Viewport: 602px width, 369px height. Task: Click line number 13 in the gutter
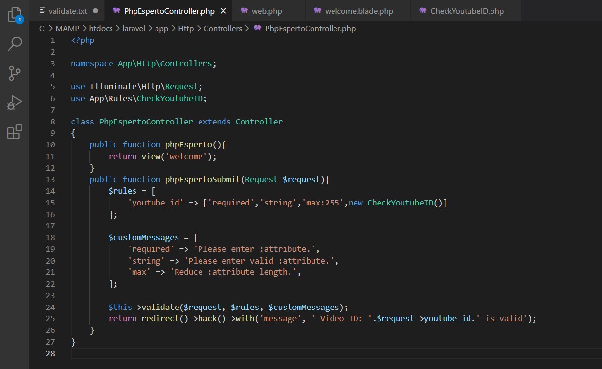click(50, 179)
